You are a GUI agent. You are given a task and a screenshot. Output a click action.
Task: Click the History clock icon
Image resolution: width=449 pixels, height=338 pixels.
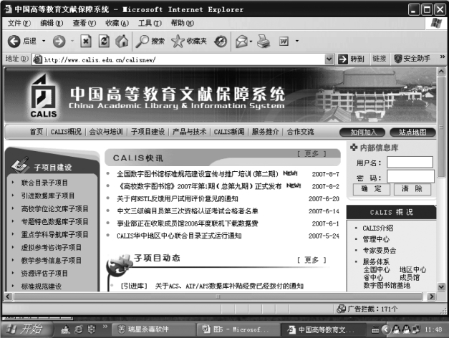point(221,42)
